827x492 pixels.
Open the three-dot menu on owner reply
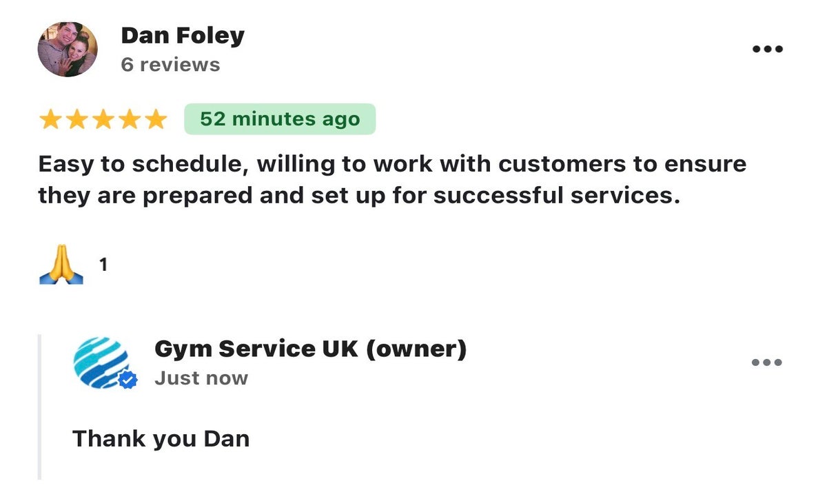coord(767,362)
